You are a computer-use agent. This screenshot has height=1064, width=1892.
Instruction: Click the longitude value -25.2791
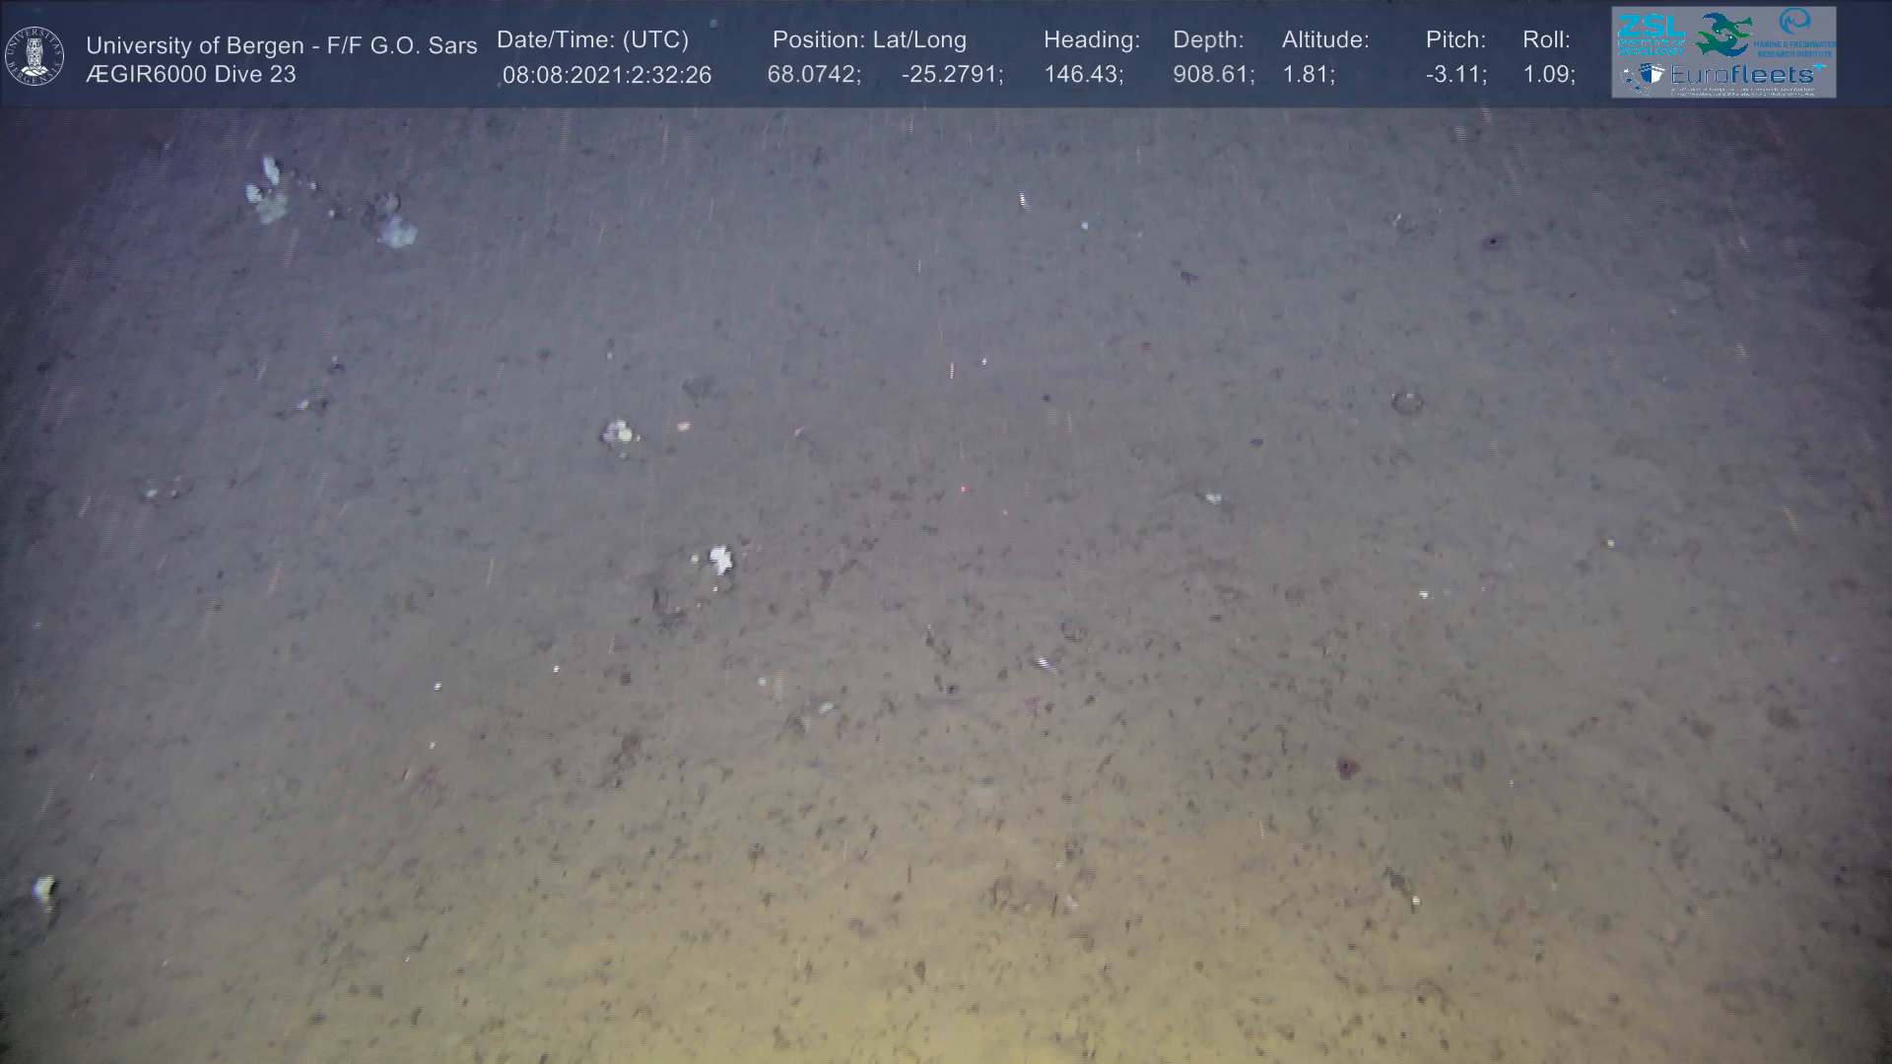951,75
